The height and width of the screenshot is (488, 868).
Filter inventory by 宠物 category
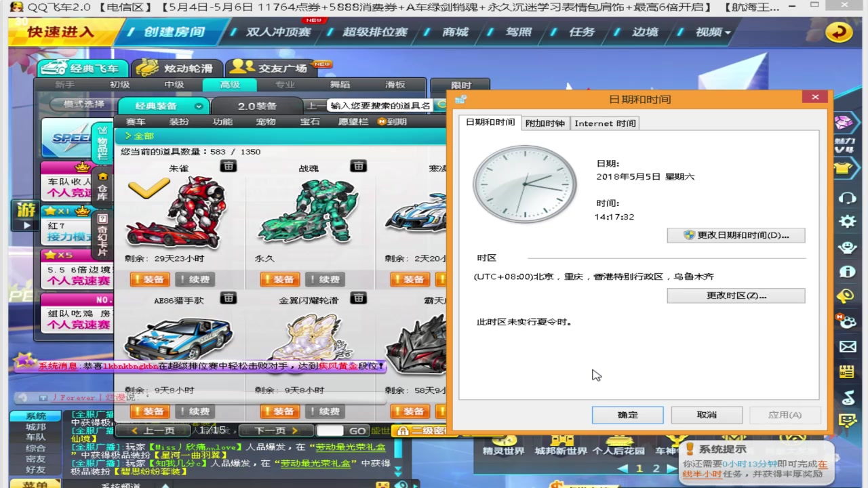(x=266, y=122)
